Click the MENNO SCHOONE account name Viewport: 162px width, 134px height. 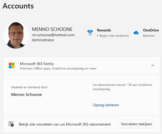point(52,29)
